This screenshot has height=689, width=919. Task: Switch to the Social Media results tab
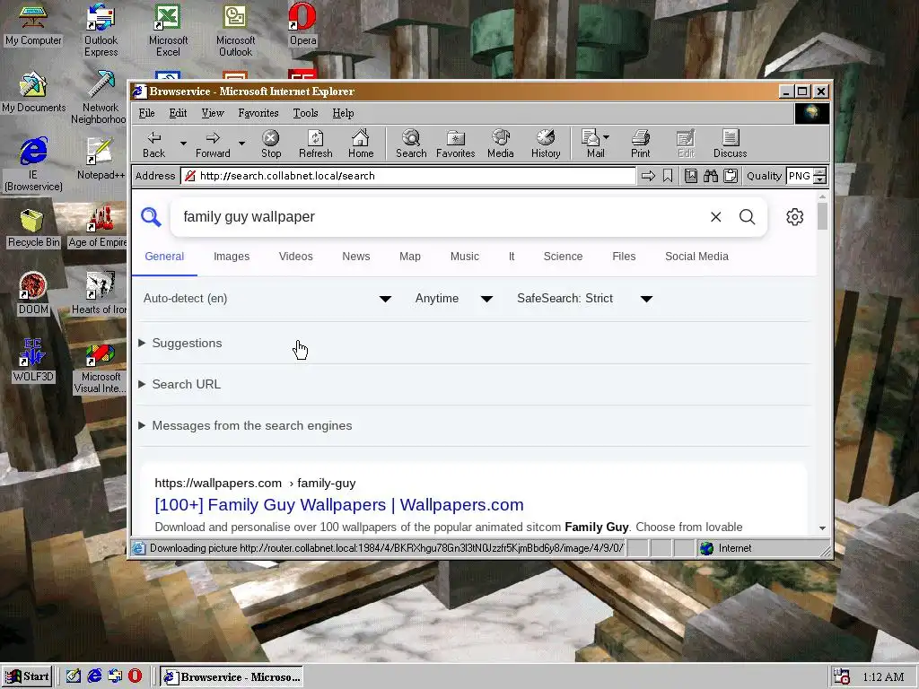(x=696, y=257)
